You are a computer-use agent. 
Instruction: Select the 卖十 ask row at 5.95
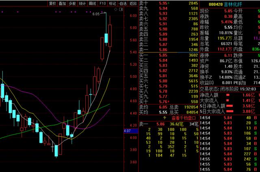[169, 3]
